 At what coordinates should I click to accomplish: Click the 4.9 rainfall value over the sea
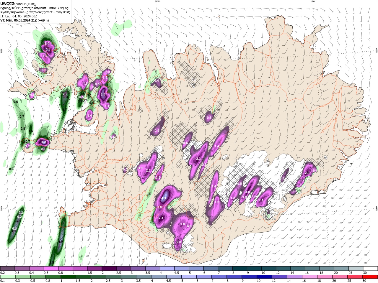coord(61,241)
